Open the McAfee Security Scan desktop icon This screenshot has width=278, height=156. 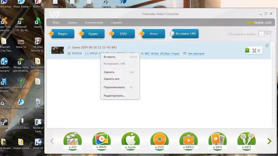[38, 45]
